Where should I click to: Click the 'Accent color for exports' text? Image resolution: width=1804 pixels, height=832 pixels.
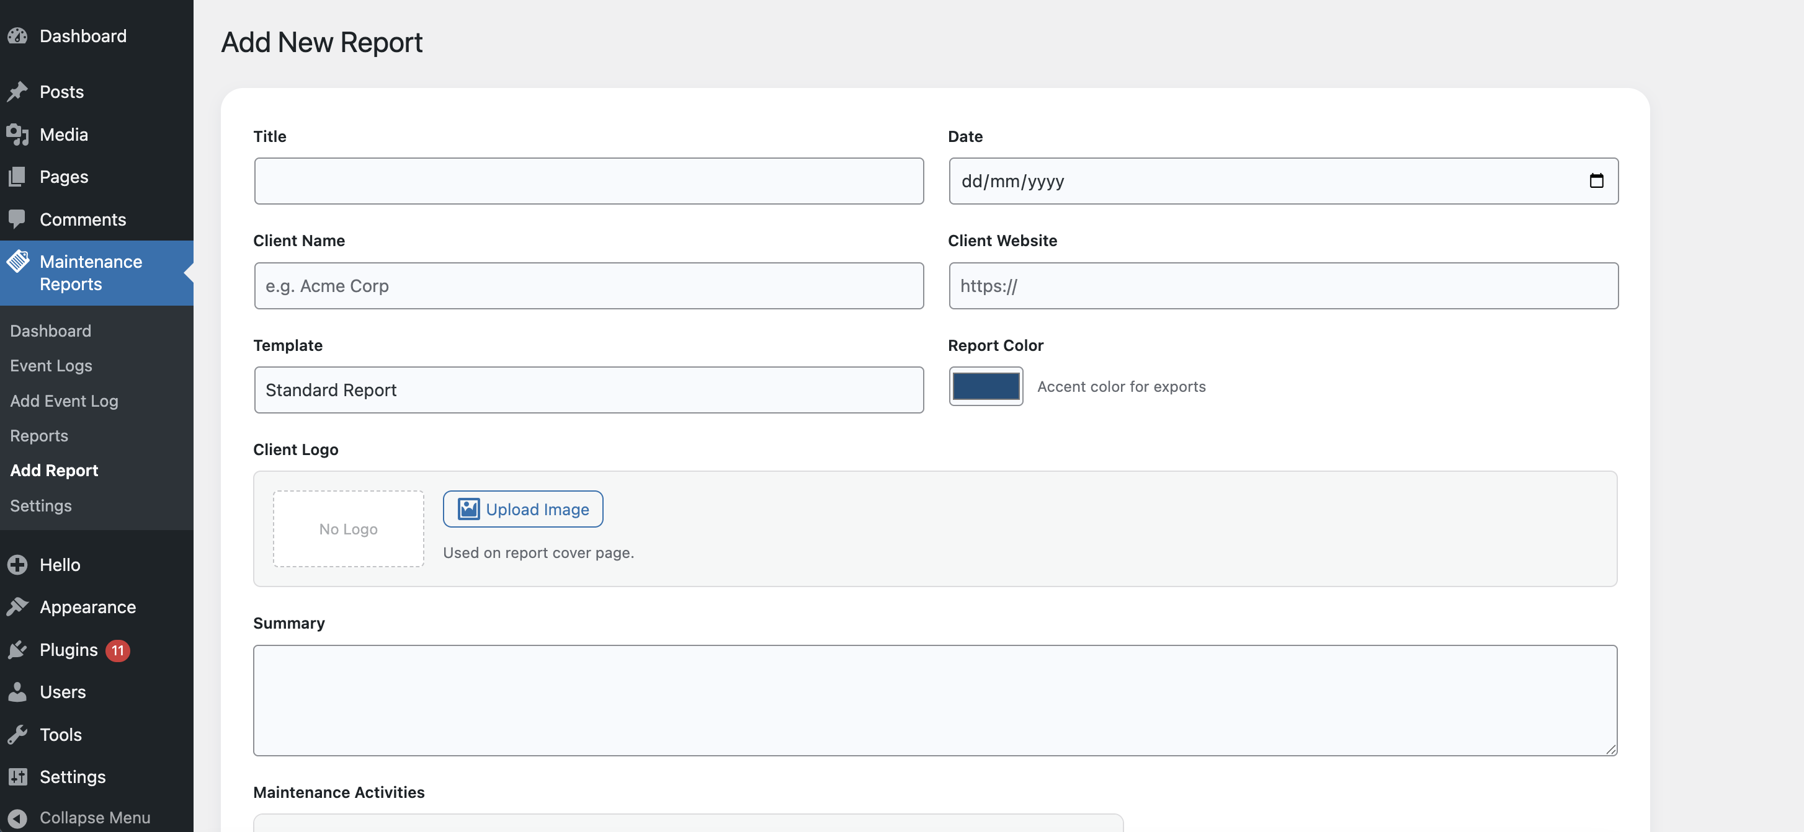coord(1121,386)
